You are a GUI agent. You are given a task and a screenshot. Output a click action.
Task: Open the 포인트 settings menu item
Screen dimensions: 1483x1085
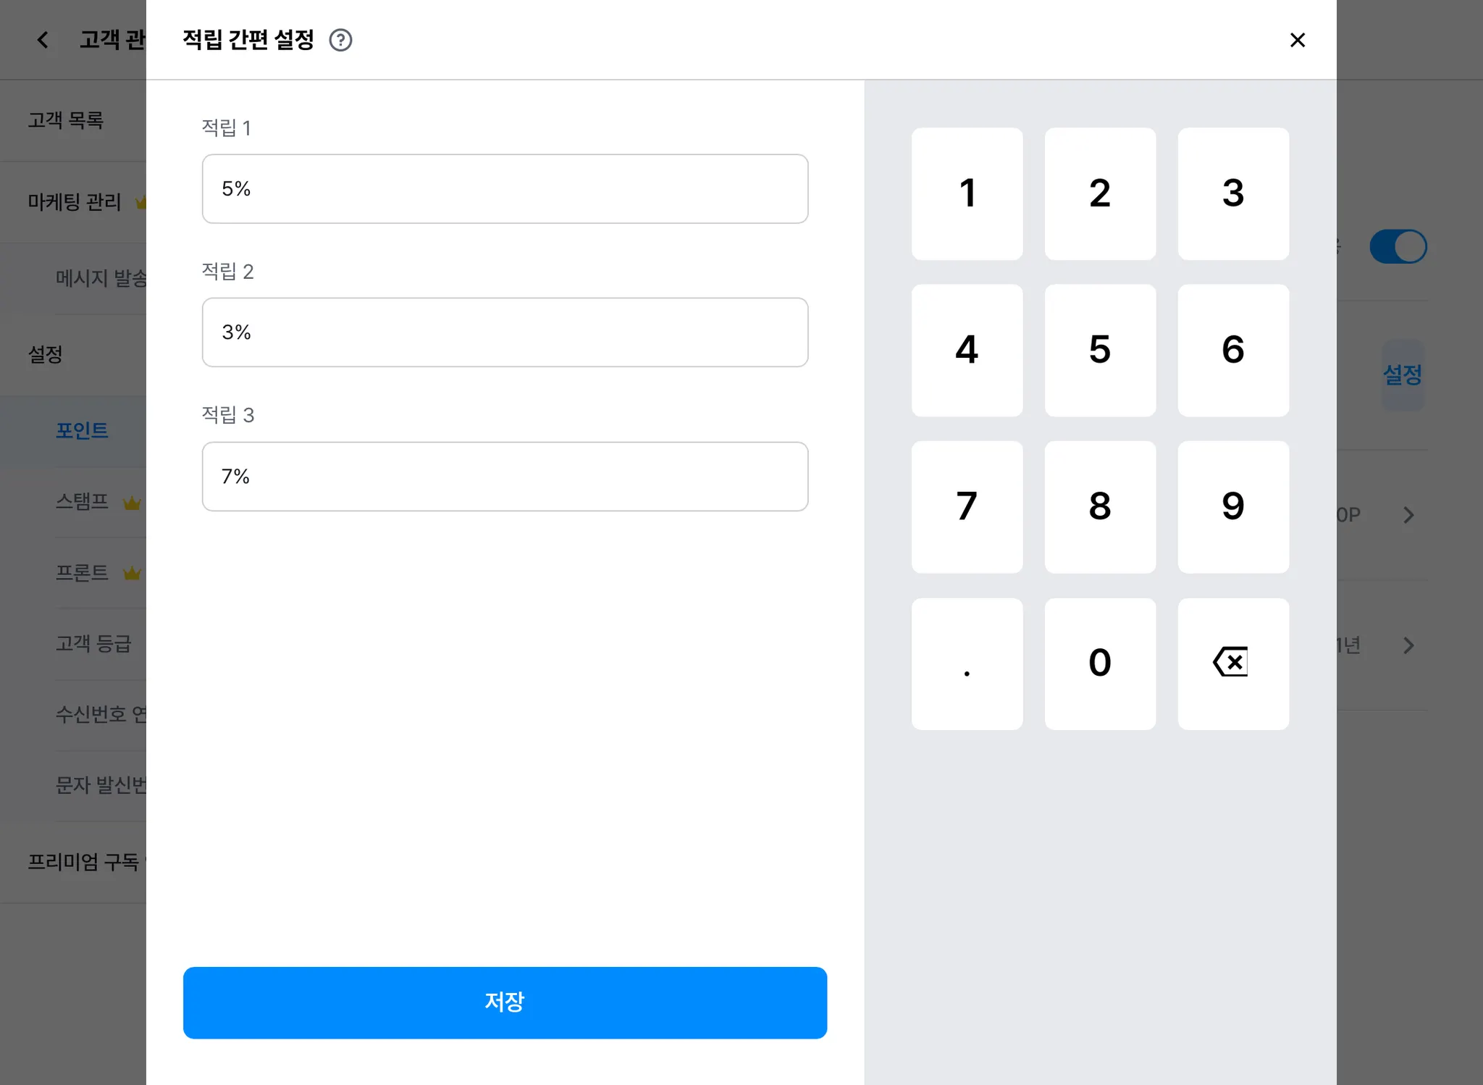(82, 431)
